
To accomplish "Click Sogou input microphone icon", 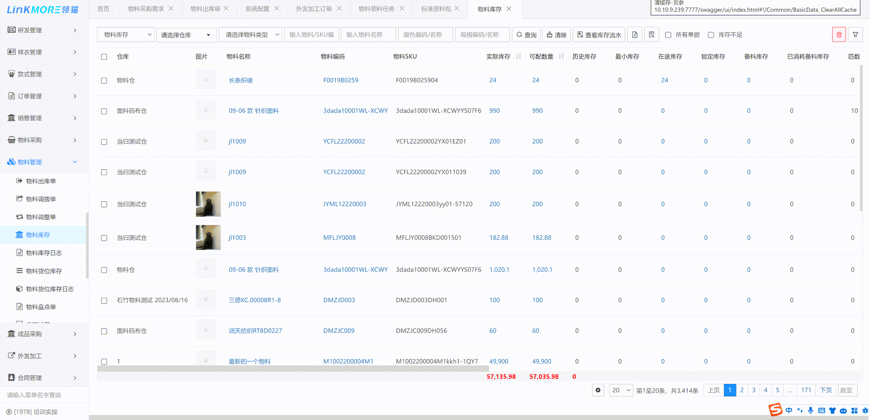I will pos(810,410).
